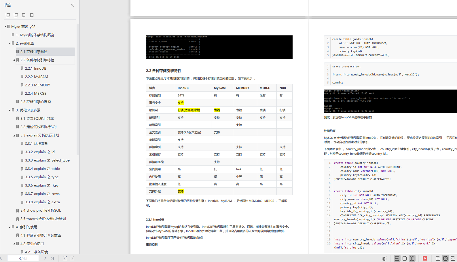This screenshot has width=457, height=262.
Task: Click the previous view back icon
Action: 65,258
